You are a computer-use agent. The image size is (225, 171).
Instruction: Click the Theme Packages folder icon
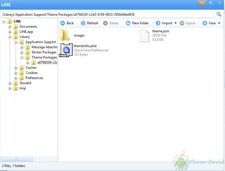[x=28, y=57]
